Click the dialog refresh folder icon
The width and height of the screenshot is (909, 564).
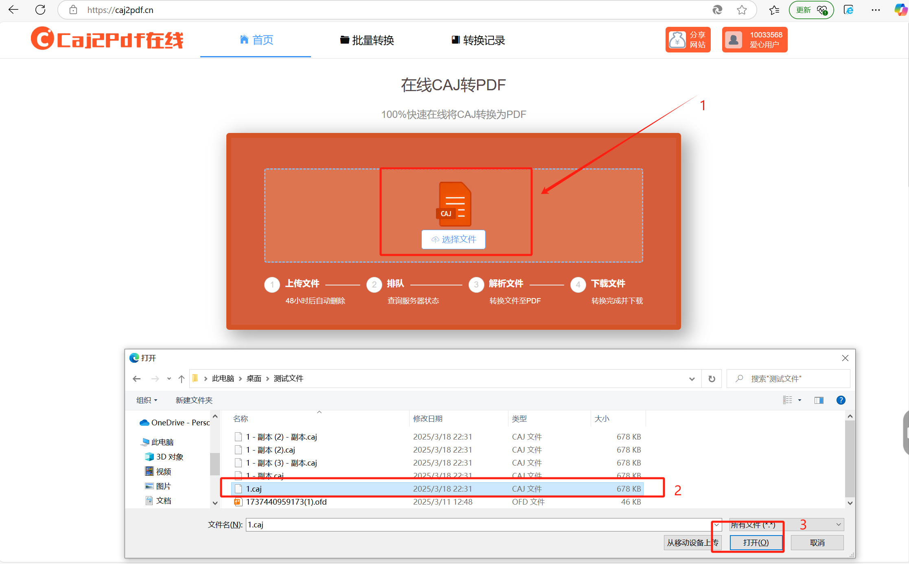click(x=712, y=379)
